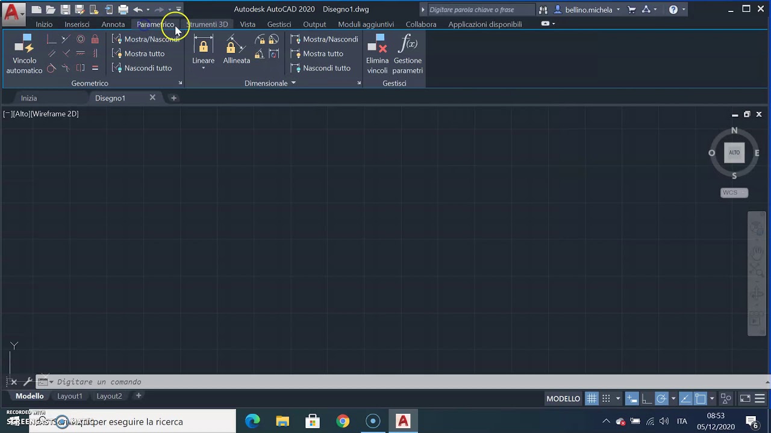Open Gestione parametri

(x=408, y=54)
